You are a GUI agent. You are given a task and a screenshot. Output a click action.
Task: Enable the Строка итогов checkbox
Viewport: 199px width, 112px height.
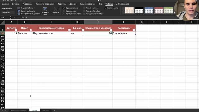pos(64,11)
